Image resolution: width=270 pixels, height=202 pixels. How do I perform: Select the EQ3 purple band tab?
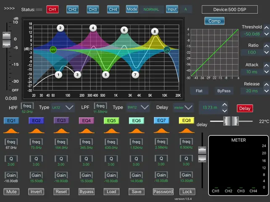point(61,121)
